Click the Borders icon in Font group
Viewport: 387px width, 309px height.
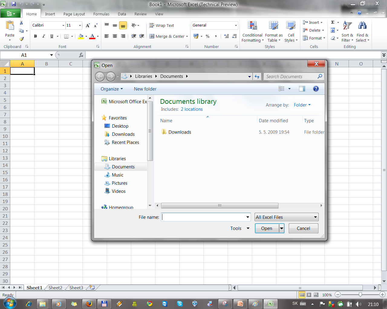tap(66, 36)
